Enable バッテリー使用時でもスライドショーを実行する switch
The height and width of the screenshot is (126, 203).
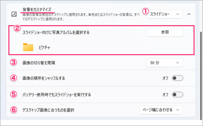click(x=178, y=94)
